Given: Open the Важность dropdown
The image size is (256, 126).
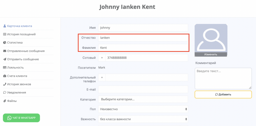Looking at the screenshot, I should tap(143, 119).
